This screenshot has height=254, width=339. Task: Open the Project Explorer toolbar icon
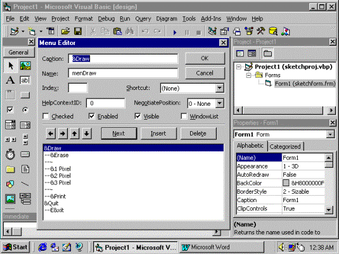212,32
